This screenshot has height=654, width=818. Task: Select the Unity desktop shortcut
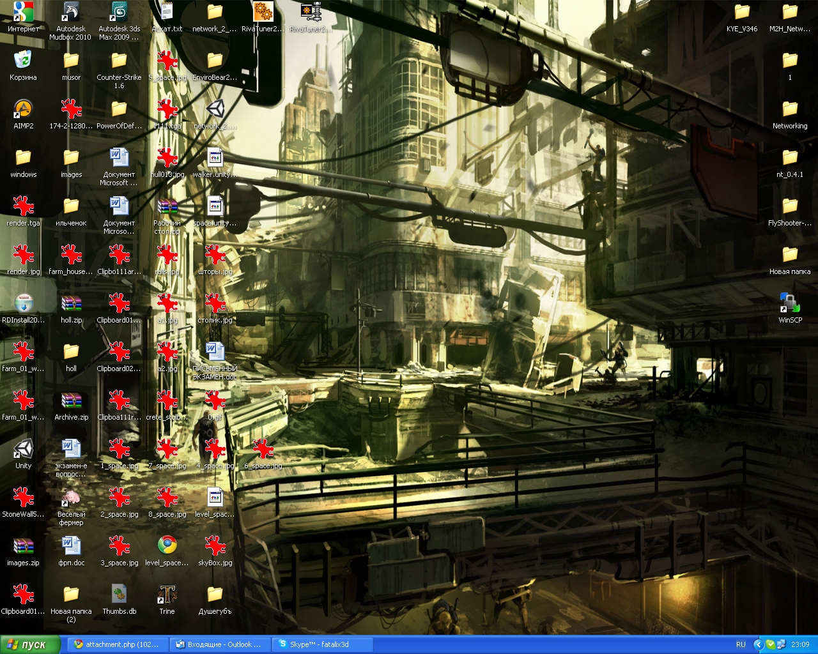coord(23,450)
